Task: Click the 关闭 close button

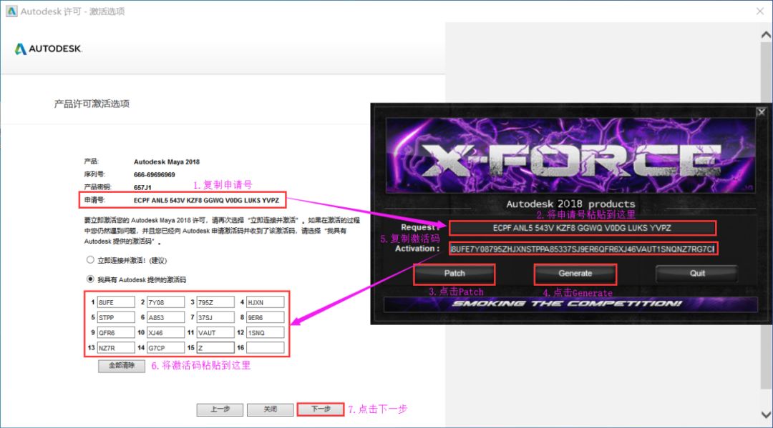Action: 270,409
